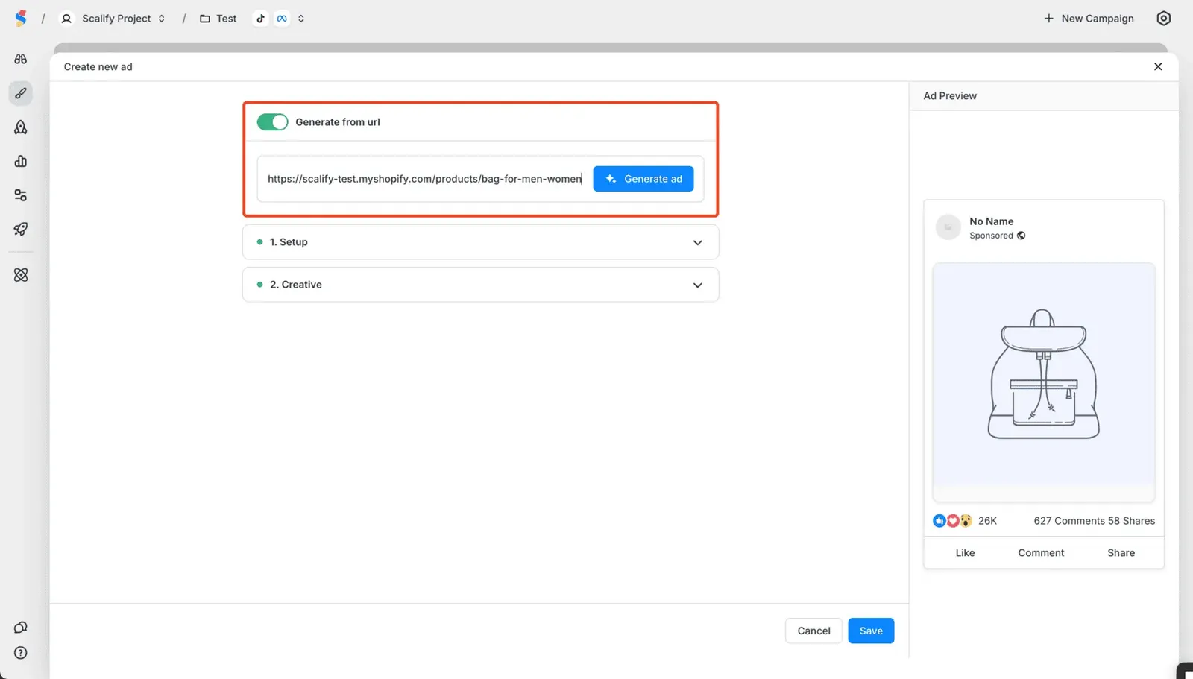The image size is (1193, 679).
Task: Open the hexagon settings icon top right
Action: tap(1163, 19)
